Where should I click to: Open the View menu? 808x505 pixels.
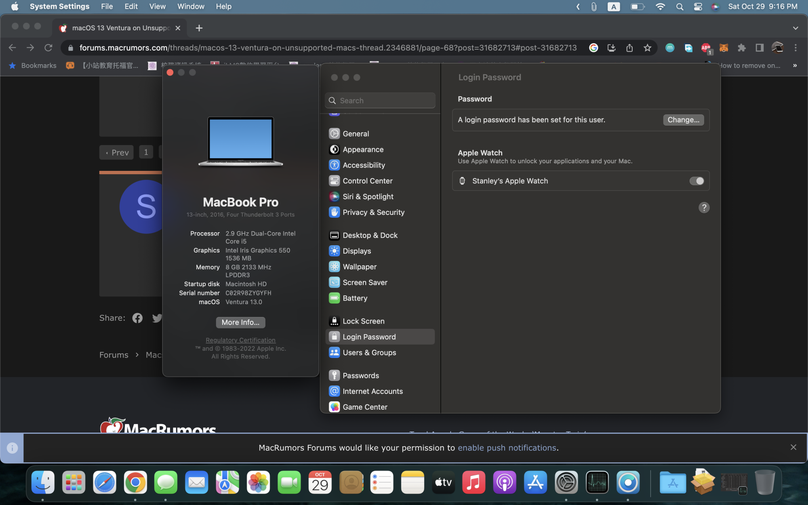[x=157, y=6]
